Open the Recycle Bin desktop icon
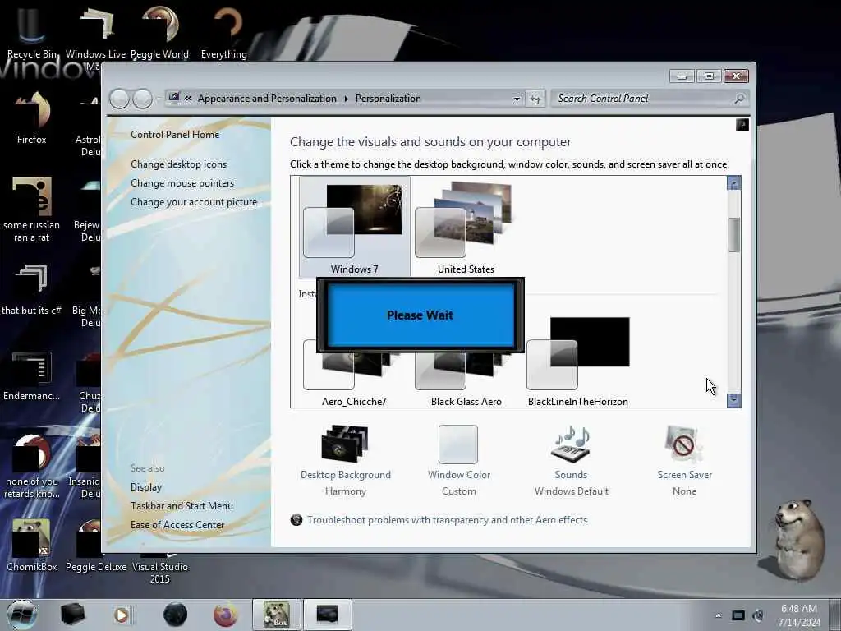Viewport: 841px width, 631px height. tap(31, 32)
